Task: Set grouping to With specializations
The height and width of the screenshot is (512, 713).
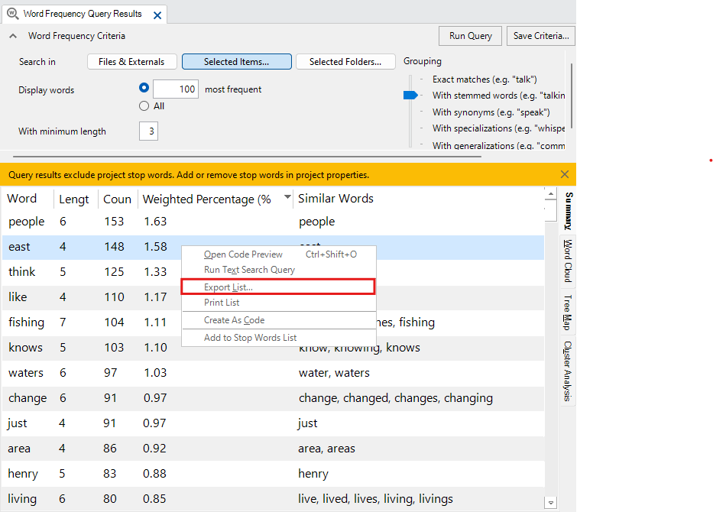Action: [x=498, y=128]
